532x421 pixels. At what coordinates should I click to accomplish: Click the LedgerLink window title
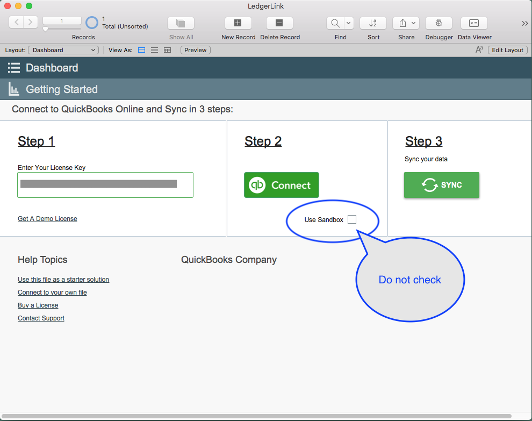(265, 6)
